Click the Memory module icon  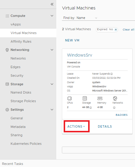tap(100, 98)
